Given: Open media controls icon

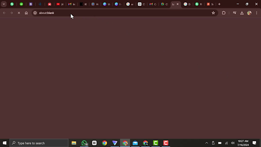Looking at the screenshot, I should tap(235, 13).
